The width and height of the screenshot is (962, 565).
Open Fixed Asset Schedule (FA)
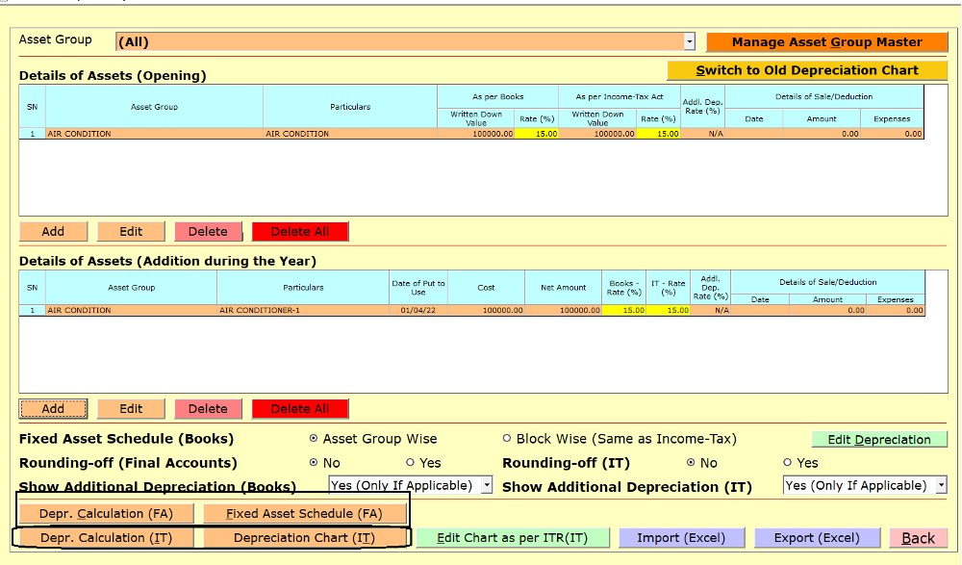[x=304, y=514]
